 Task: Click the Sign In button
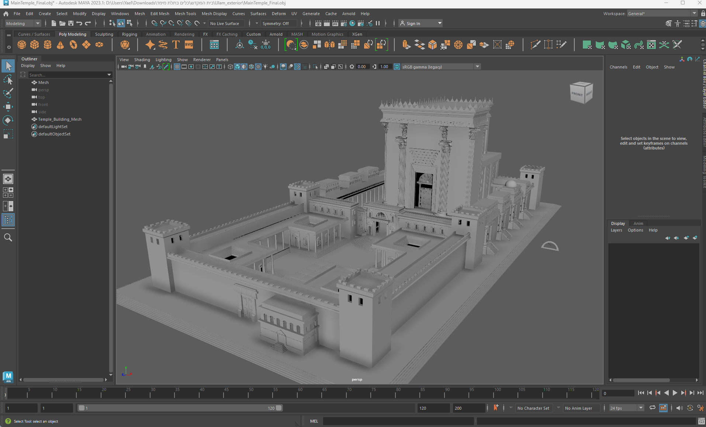(x=413, y=24)
